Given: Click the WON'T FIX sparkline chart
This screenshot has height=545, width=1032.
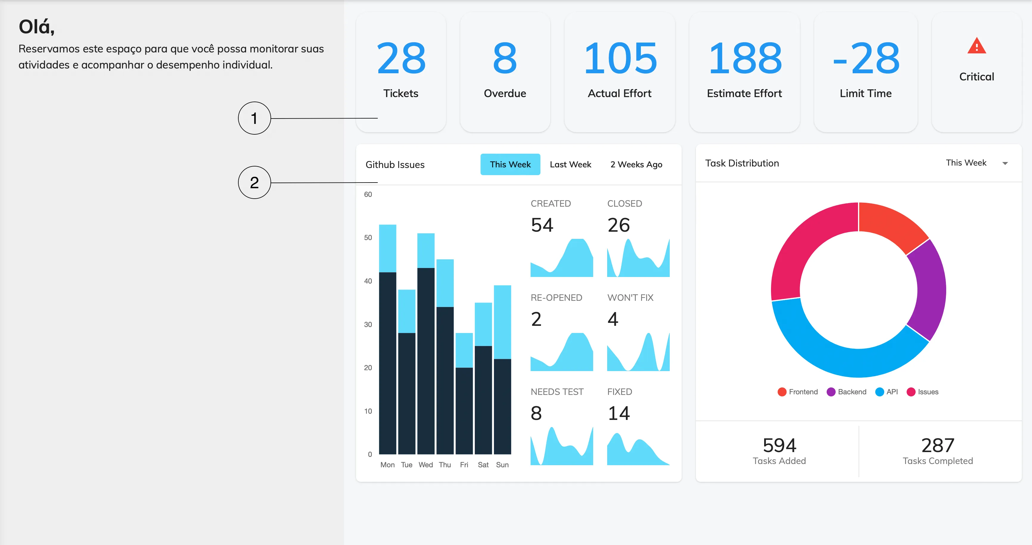Looking at the screenshot, I should pos(638,352).
